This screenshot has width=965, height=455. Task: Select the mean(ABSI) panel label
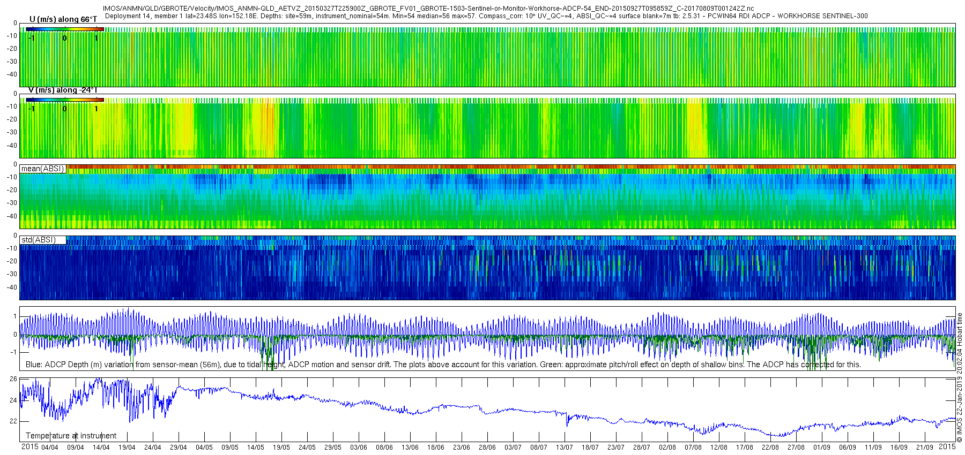click(x=43, y=169)
